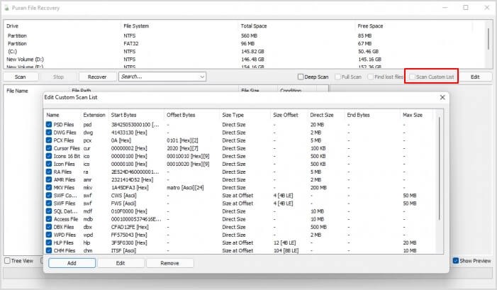This screenshot has height=290, width=497.
Task: Select the 560 MB NTFS partition row
Action: [244, 35]
